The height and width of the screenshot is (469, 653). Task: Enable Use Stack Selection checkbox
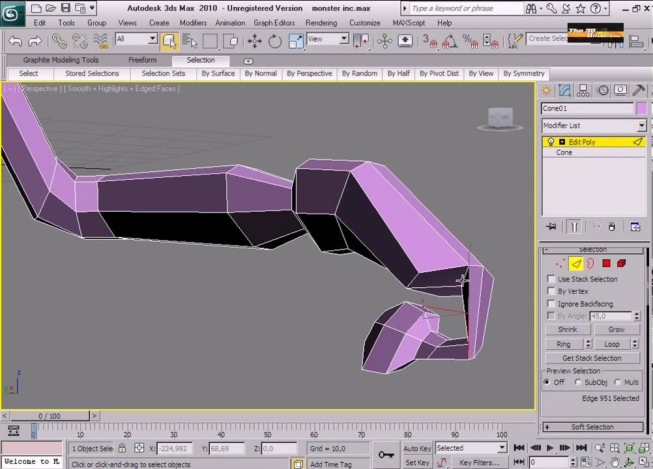(x=551, y=279)
